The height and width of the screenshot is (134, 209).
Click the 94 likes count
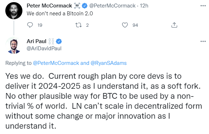[x=135, y=25]
